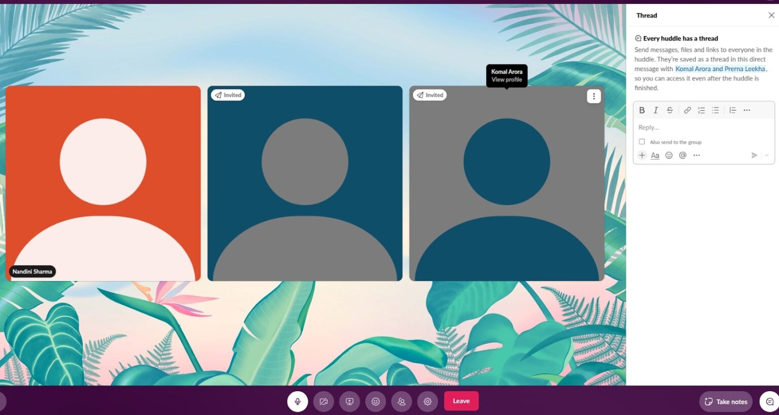Check 'Also send to the group'
This screenshot has width=779, height=415.
coord(642,142)
